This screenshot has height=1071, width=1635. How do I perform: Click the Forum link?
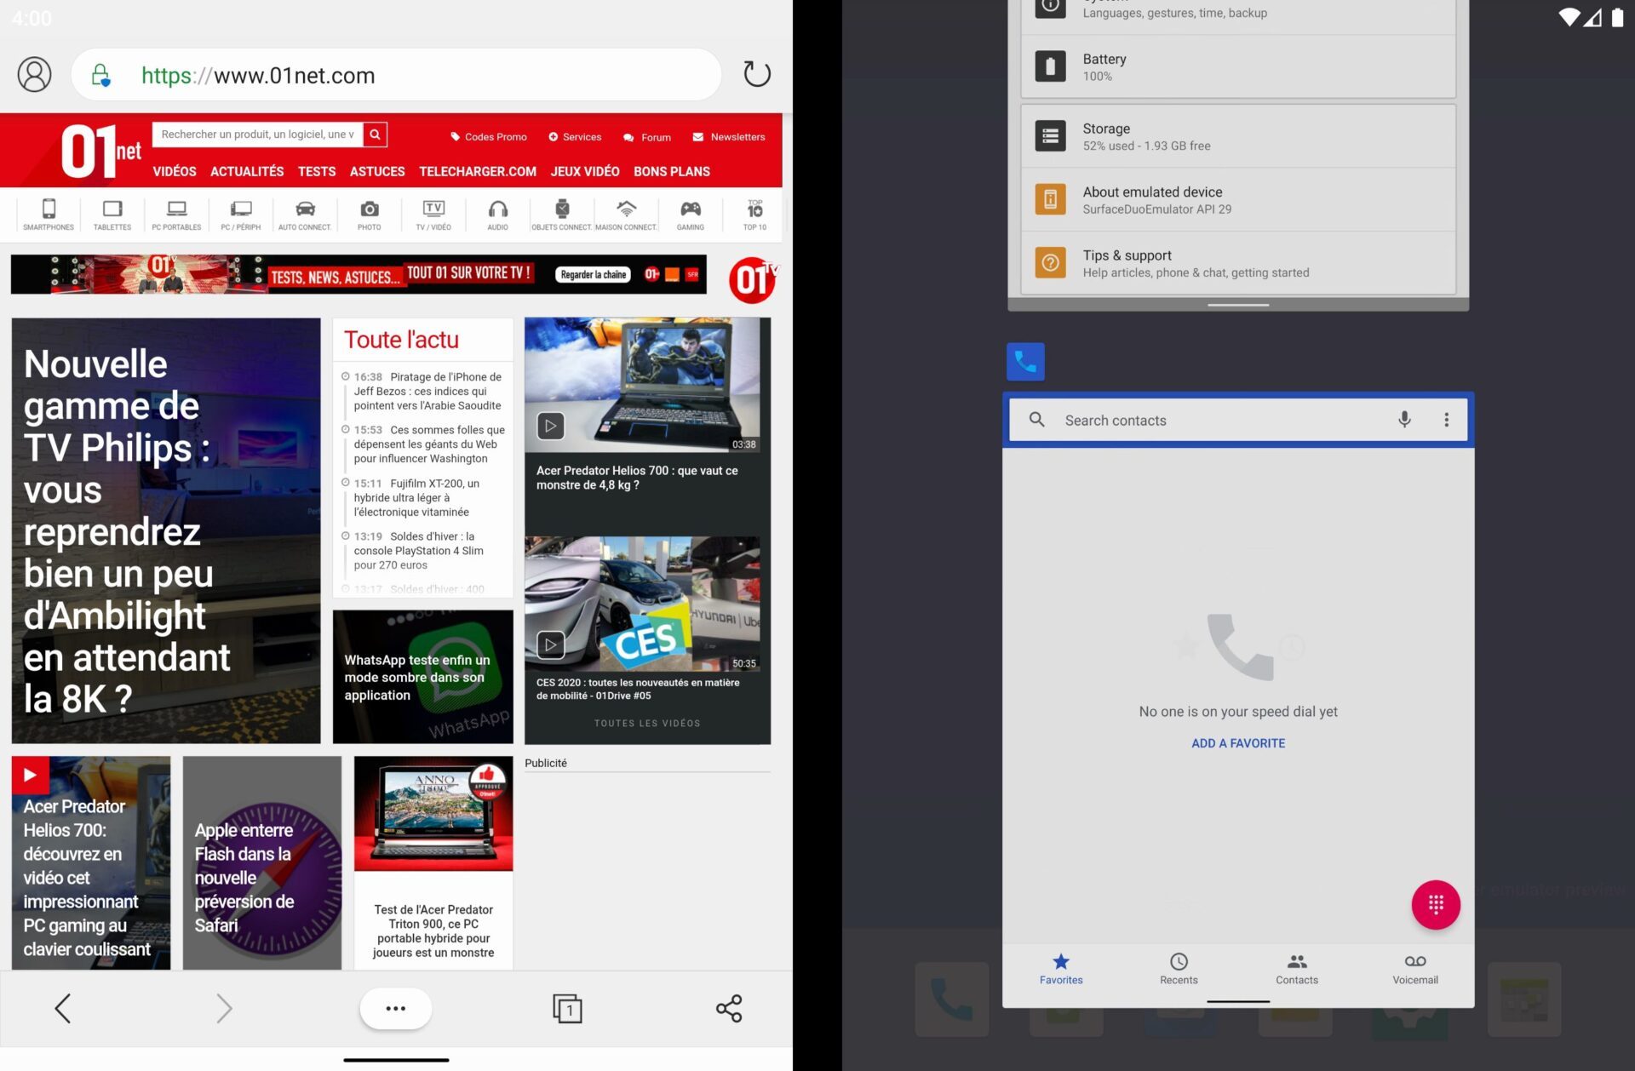click(647, 137)
